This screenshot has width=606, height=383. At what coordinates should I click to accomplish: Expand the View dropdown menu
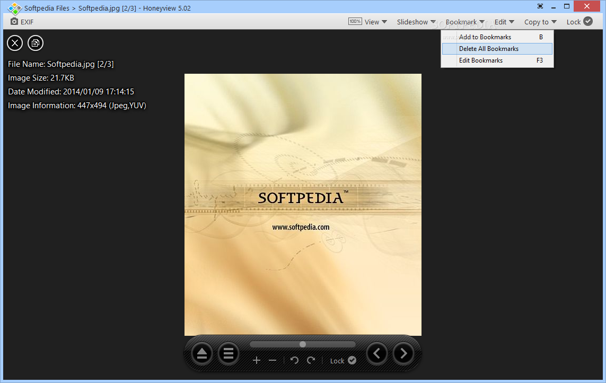coord(376,22)
